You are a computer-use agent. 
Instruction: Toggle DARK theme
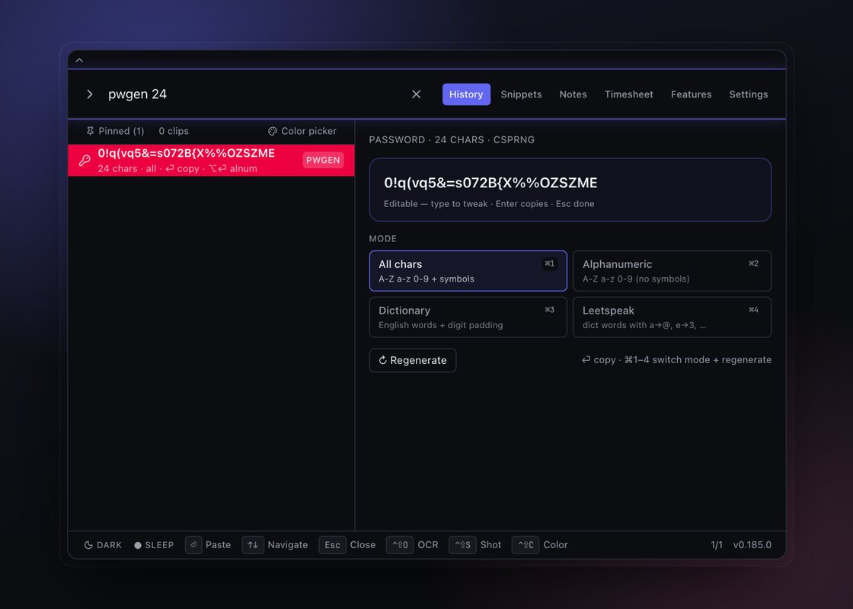[x=103, y=545]
